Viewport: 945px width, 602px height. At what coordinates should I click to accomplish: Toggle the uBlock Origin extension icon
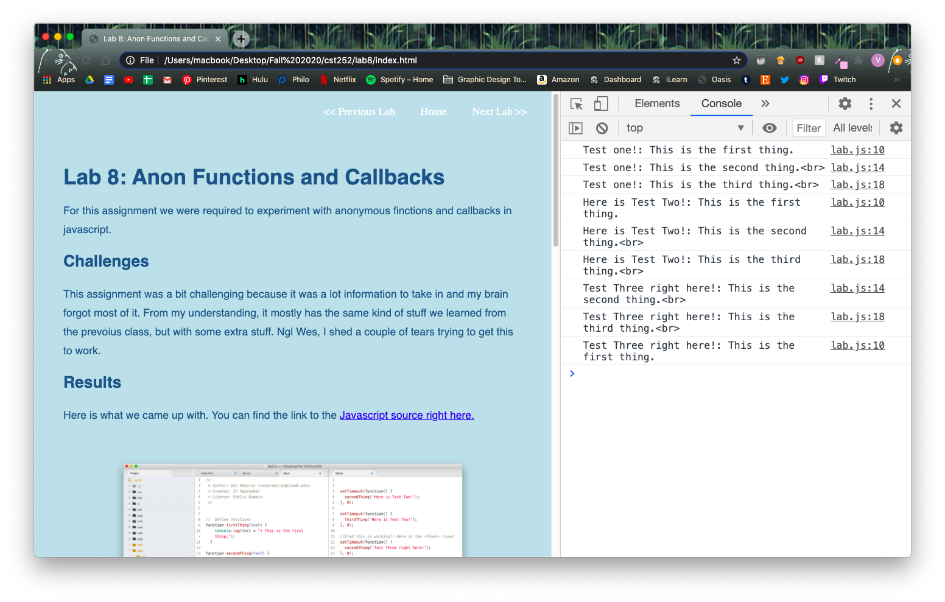point(799,60)
